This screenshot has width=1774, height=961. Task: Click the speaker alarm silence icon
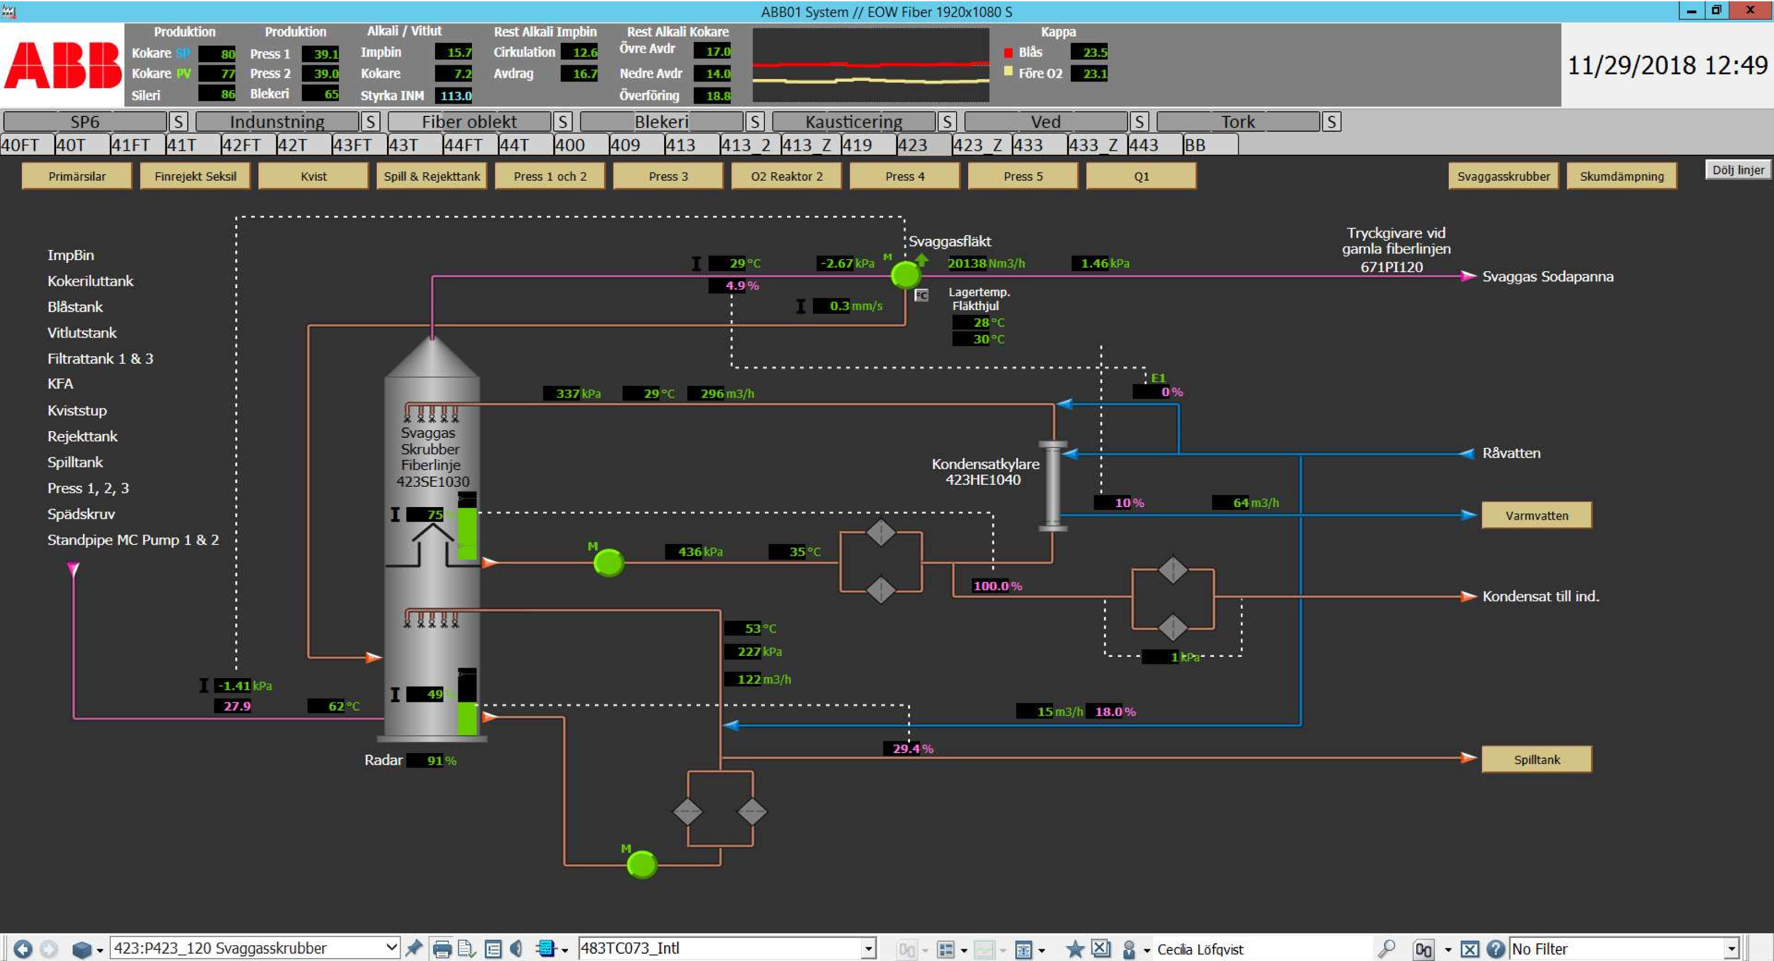click(x=516, y=948)
